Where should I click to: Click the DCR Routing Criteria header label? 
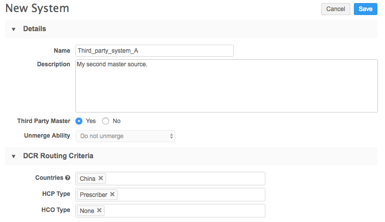(58, 156)
